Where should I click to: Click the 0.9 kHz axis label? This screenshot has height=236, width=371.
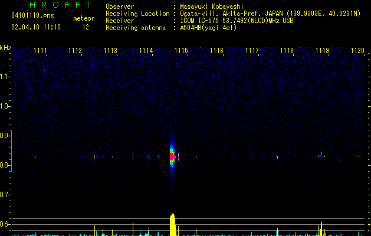click(5, 136)
